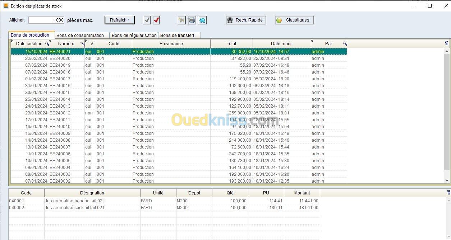Click the blue puzzle-piece icon
The image size is (451, 240).
pos(202,20)
